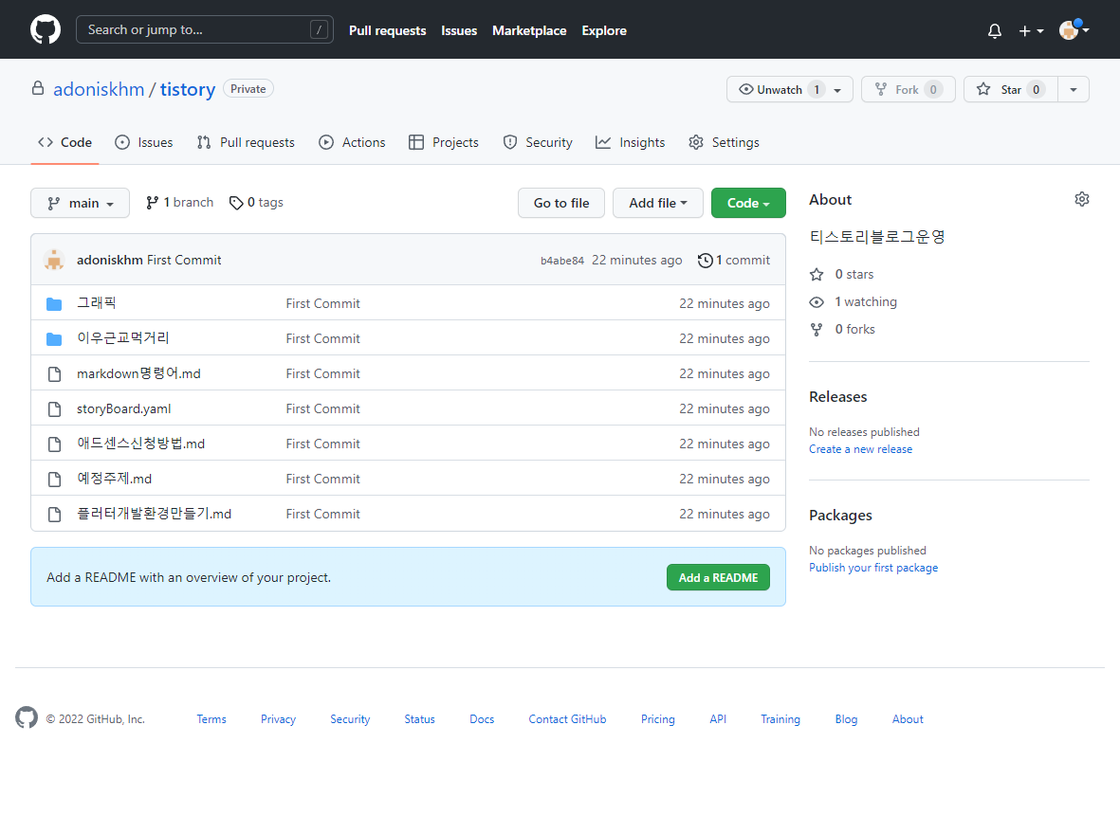Open the green Code clone dropdown
1120x834 pixels.
pyautogui.click(x=748, y=203)
